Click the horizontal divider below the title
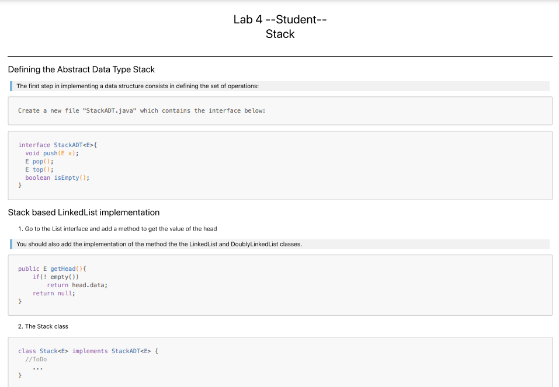Viewport: 559px width, 387px height. (279, 55)
